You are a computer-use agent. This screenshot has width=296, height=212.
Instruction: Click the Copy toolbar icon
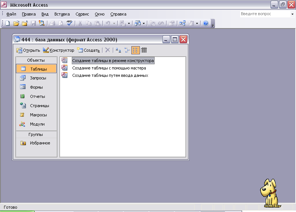88,23
